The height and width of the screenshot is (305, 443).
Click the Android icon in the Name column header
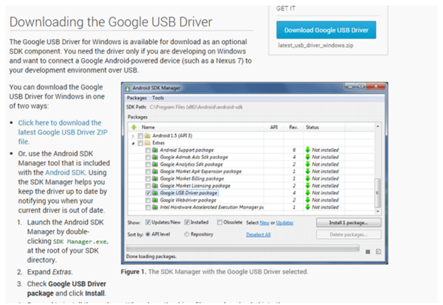coord(135,127)
